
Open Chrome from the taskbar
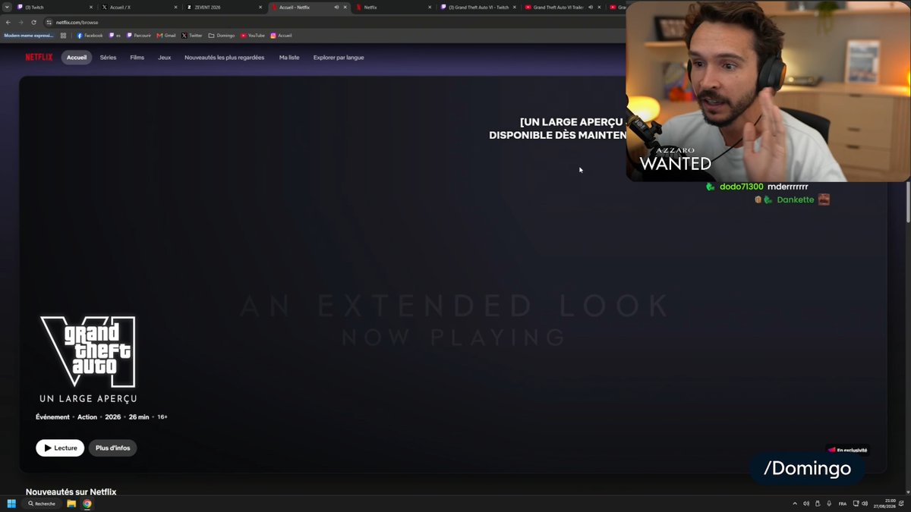point(87,504)
